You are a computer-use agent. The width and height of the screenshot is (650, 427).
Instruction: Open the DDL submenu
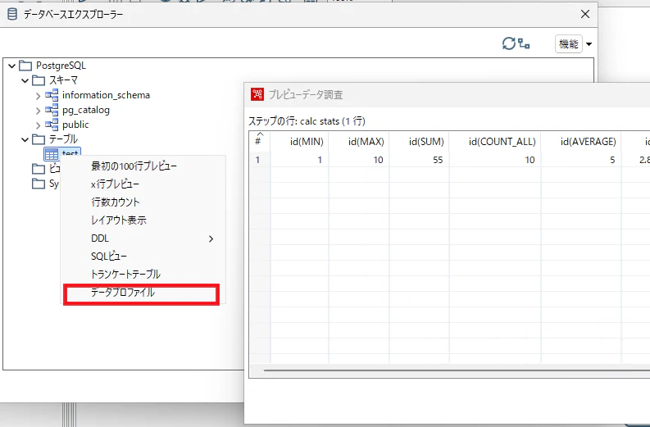pyautogui.click(x=143, y=238)
